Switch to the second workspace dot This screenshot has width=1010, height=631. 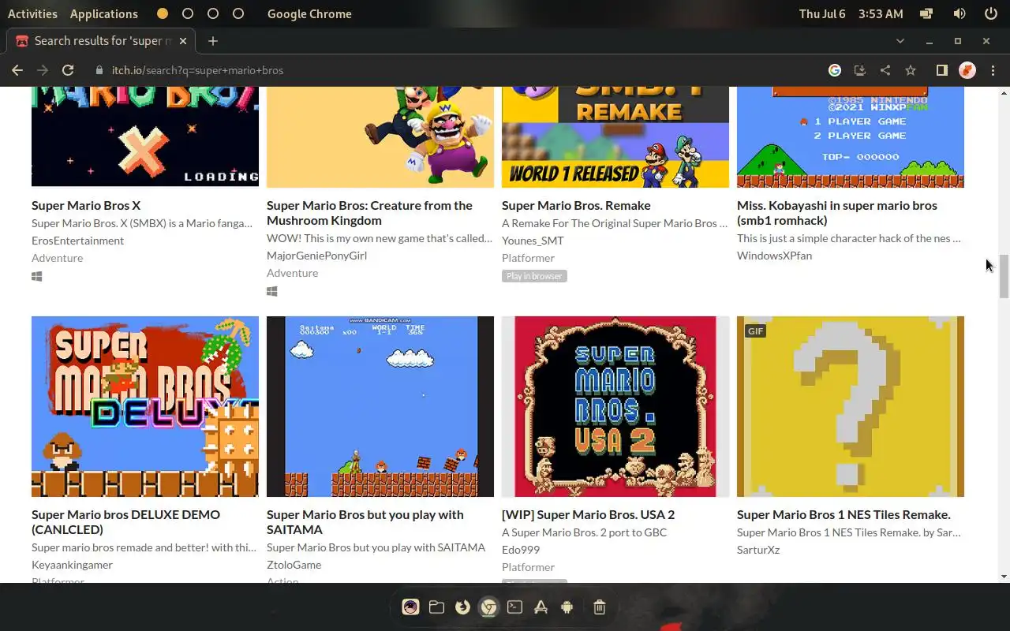tap(188, 13)
